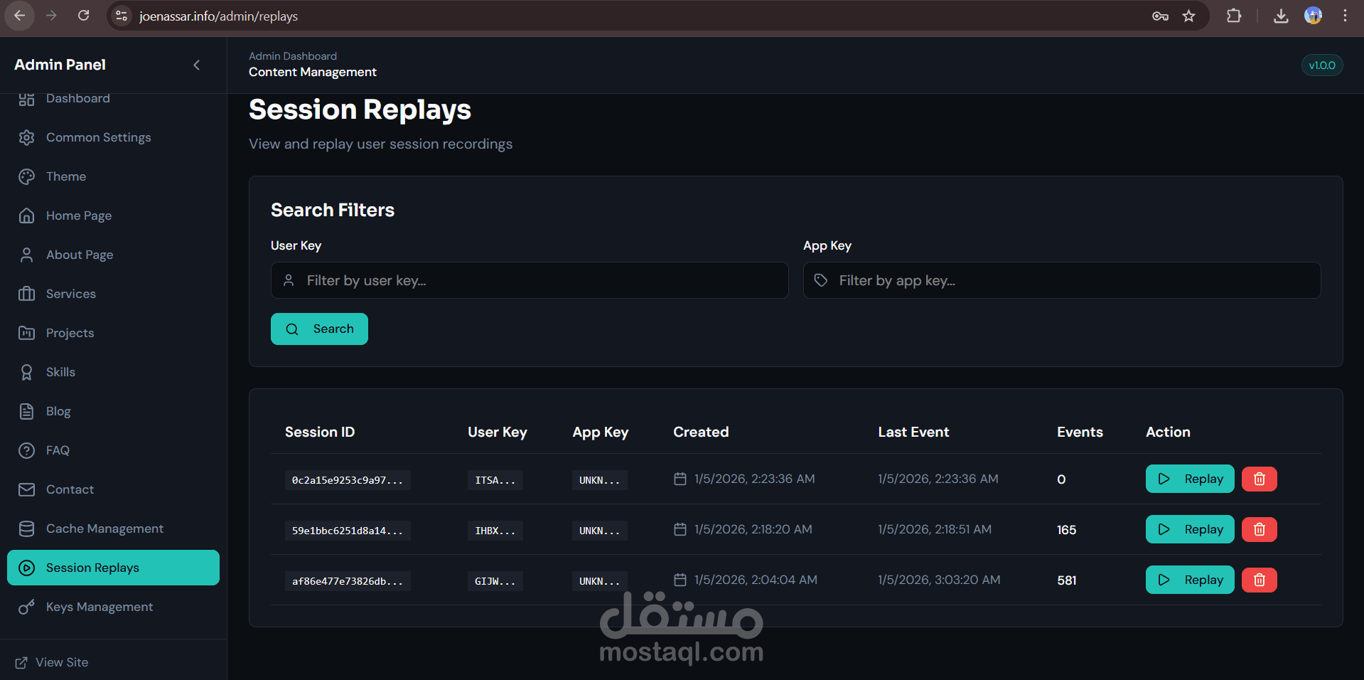
Task: Click the Created time 1/5/2026, 2:04:04 AM
Action: (x=756, y=580)
